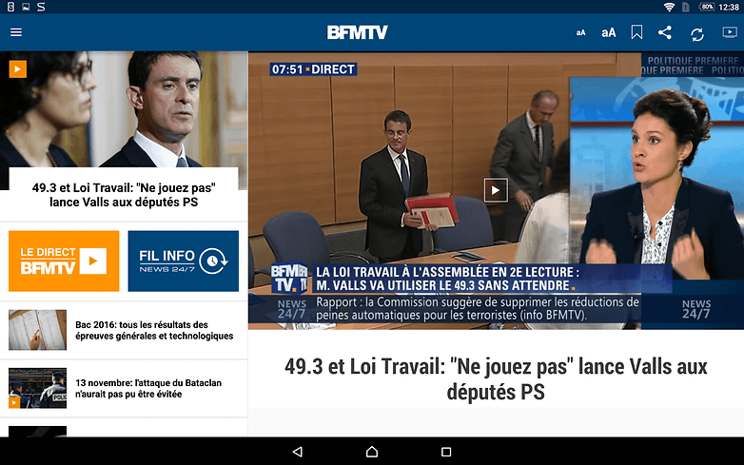Tap the 12:38 clock in status bar
Screen dimensions: 744x465
pos(729,7)
